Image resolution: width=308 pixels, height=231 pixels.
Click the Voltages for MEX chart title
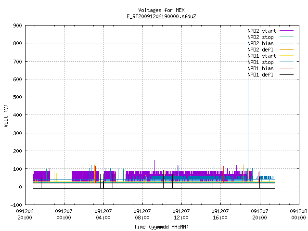(161, 10)
